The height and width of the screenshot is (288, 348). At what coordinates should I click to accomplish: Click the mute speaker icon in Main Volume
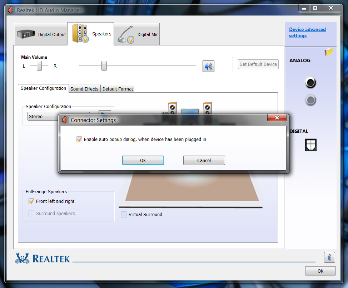tap(208, 66)
